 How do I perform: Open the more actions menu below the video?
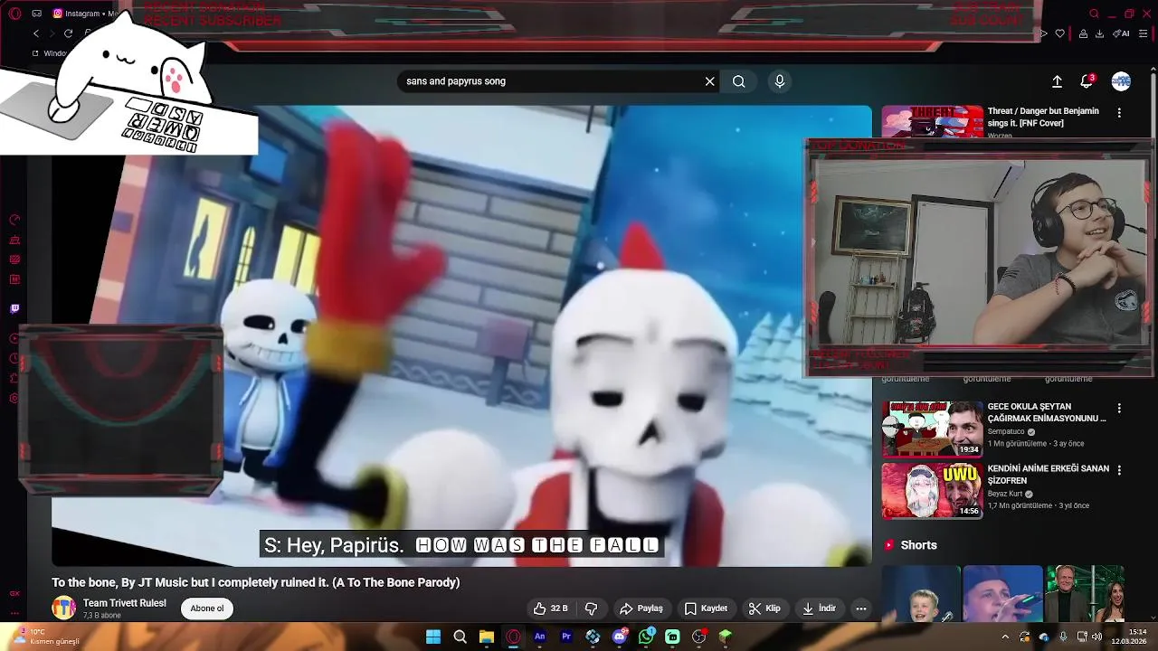[x=861, y=609]
